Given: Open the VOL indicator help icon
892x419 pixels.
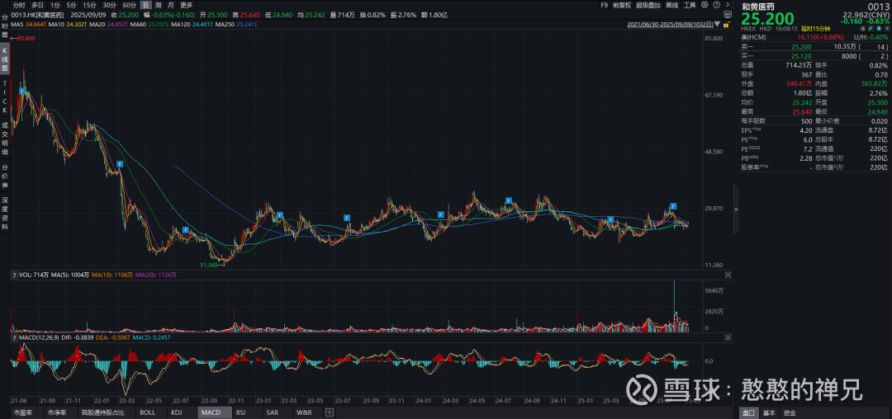Looking at the screenshot, I should pyautogui.click(x=14, y=274).
